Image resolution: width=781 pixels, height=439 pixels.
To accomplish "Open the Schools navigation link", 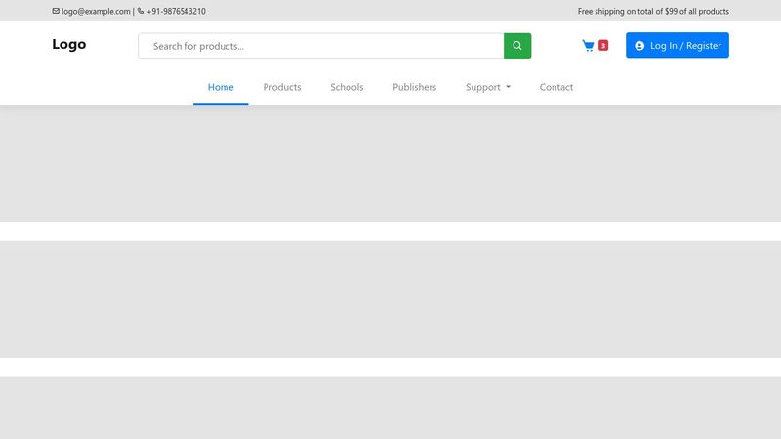I will [347, 87].
